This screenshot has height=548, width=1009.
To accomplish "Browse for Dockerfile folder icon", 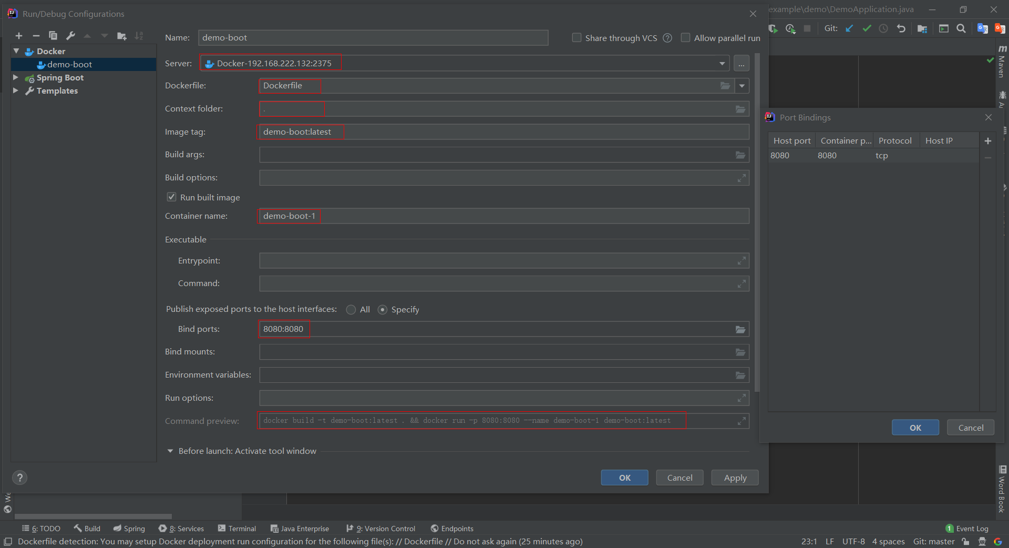I will 725,86.
